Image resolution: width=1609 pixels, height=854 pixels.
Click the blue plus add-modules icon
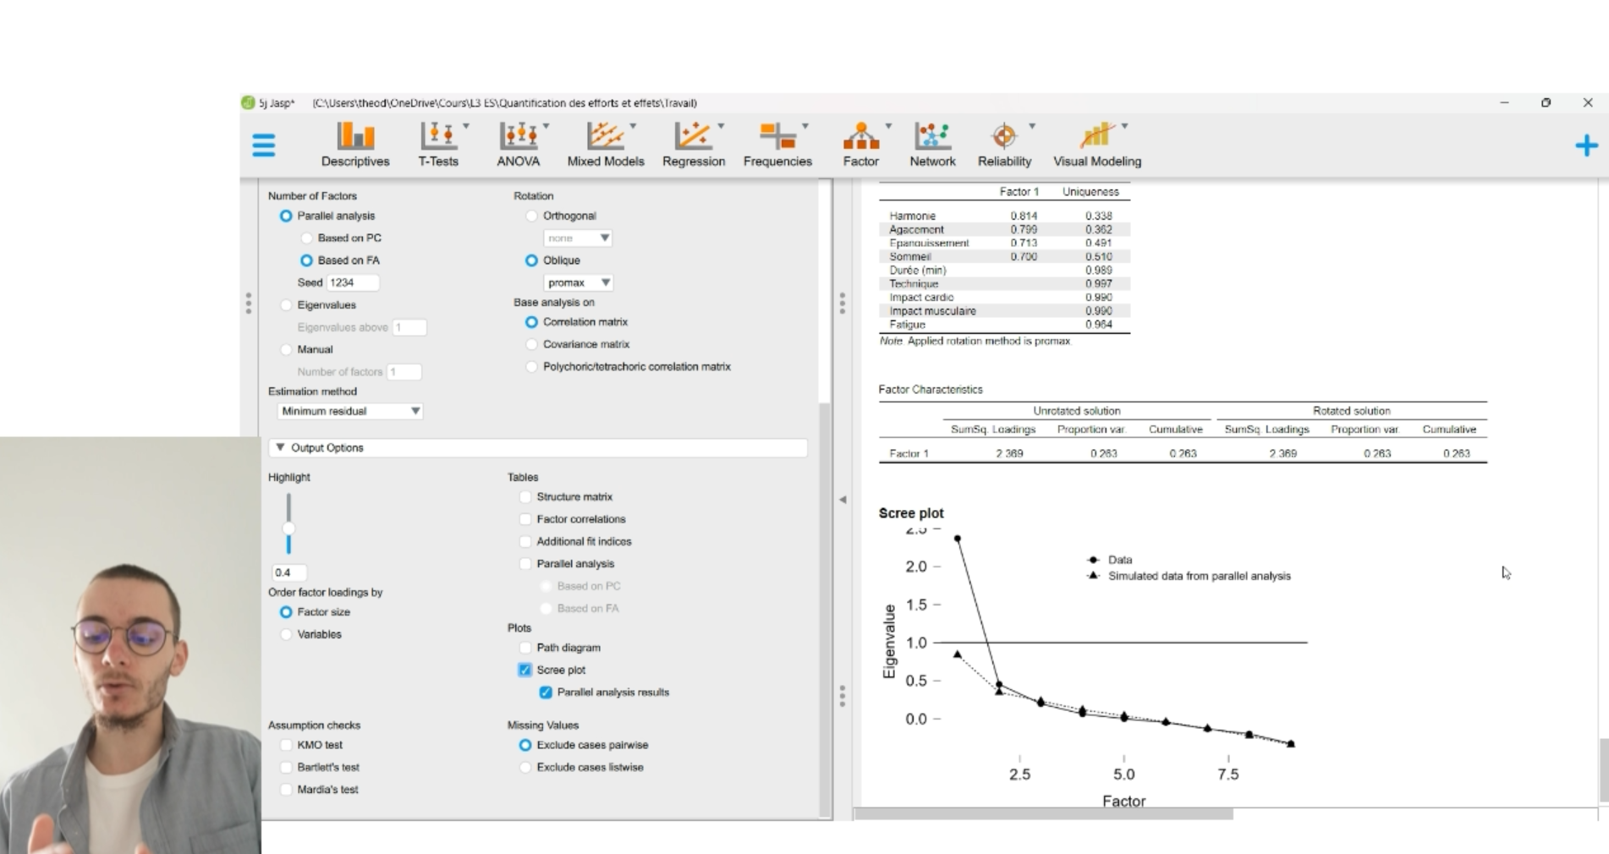1585,145
